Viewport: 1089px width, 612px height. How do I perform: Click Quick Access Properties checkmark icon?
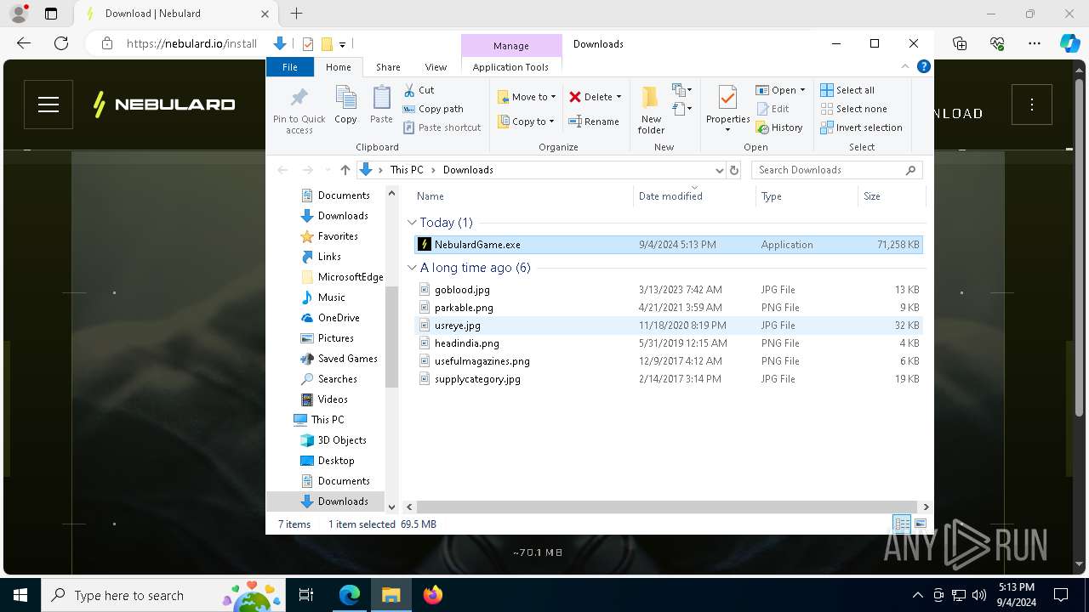coord(308,44)
